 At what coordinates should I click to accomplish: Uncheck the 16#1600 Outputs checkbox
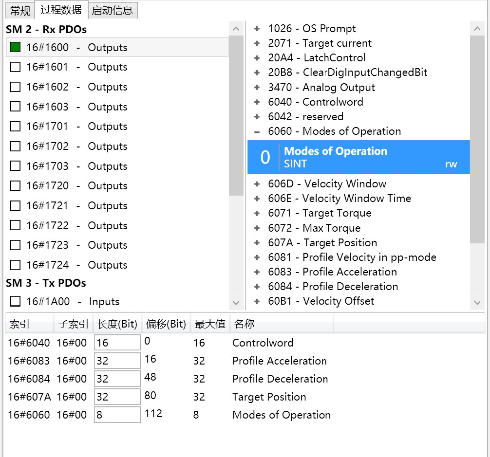(x=15, y=47)
